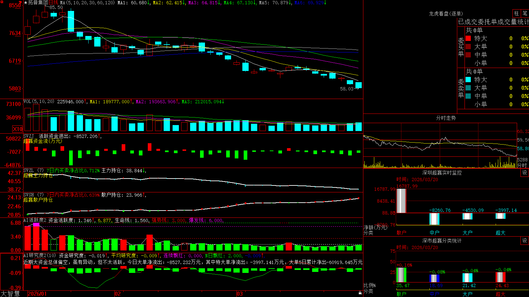Click the MA1: 60.680 value
529x297 pixels.
[134, 3]
